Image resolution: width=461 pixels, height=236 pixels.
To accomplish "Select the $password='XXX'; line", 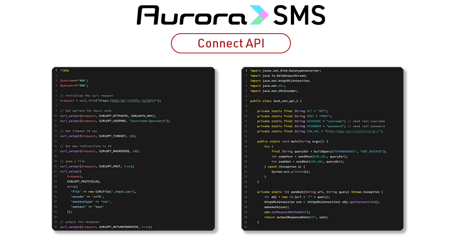I will (x=74, y=86).
